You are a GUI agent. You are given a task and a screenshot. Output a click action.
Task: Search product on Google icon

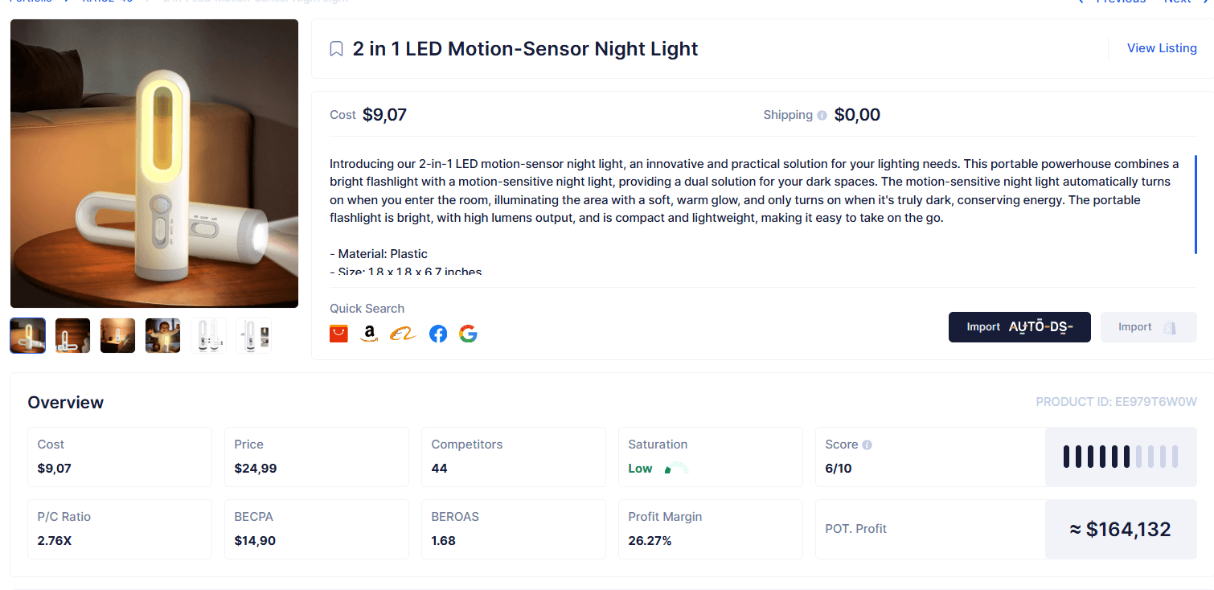pos(468,334)
